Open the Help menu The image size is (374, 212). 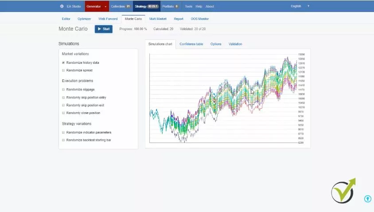click(199, 6)
